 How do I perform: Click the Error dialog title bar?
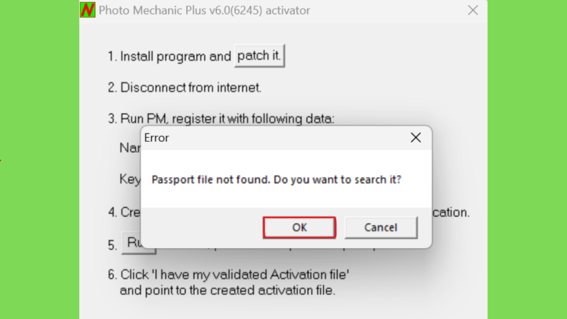[x=275, y=138]
